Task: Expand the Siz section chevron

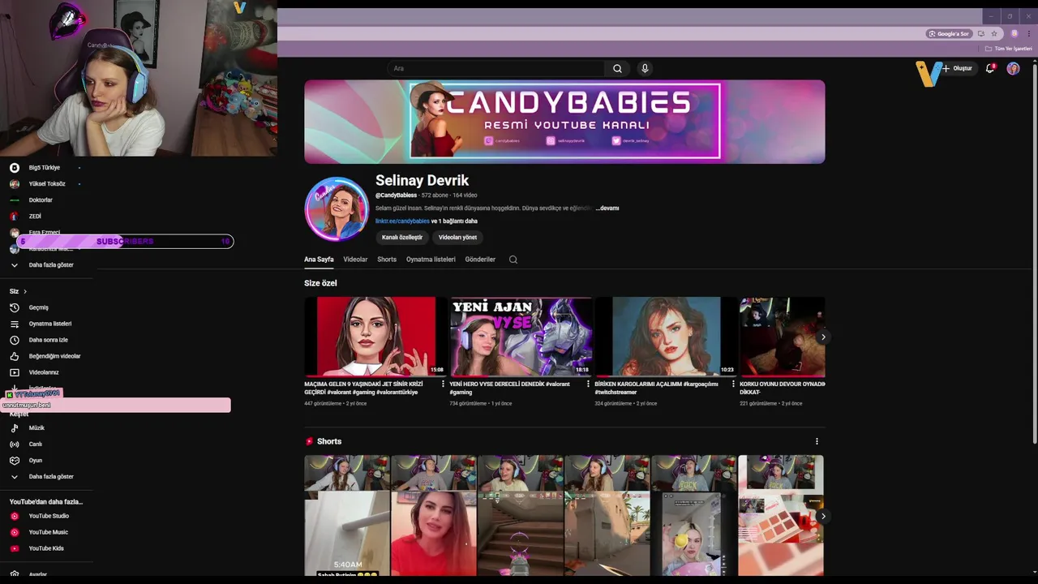Action: click(25, 291)
